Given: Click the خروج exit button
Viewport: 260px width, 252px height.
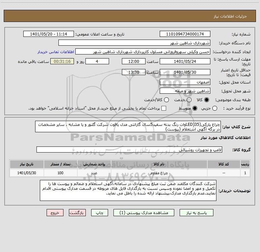Looking at the screenshot, I should (x=55, y=213).
